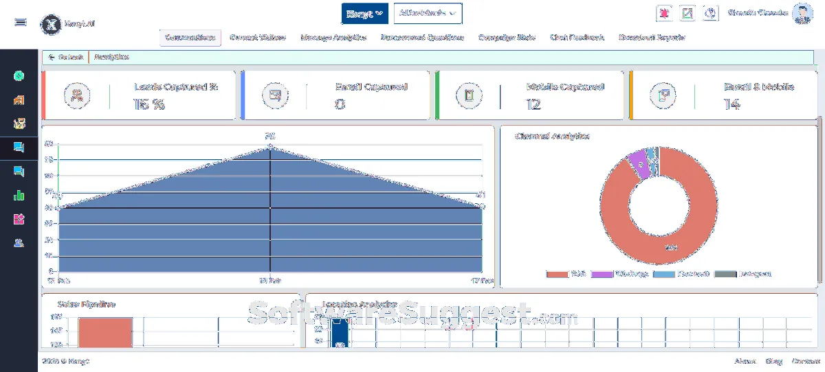Open the hamburger menu
The width and height of the screenshot is (825, 372).
pos(21,22)
